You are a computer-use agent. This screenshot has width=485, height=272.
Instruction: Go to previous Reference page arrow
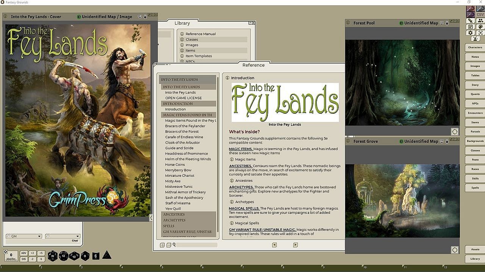(x=274, y=245)
